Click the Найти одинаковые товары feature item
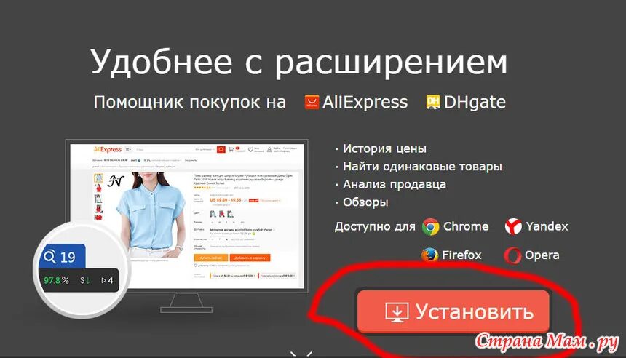Image resolution: width=626 pixels, height=358 pixels. (x=422, y=167)
